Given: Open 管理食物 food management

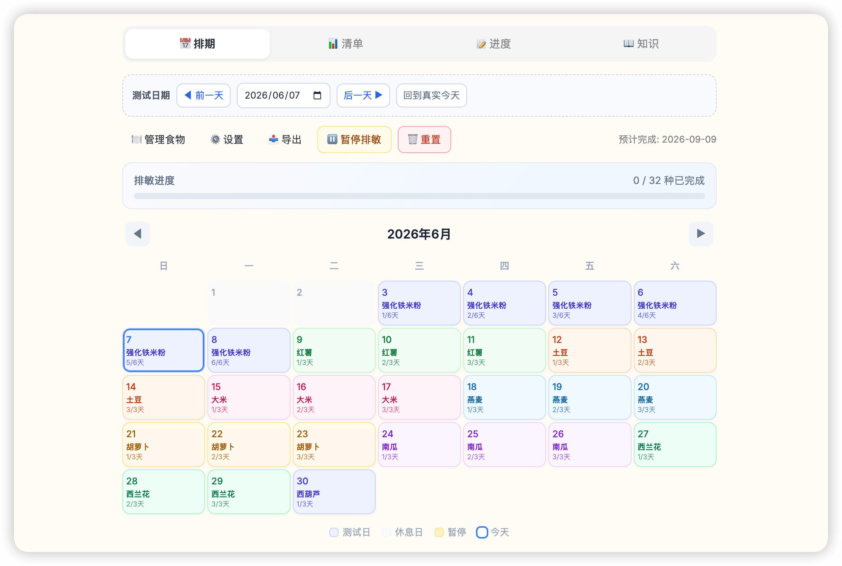Looking at the screenshot, I should (x=158, y=140).
